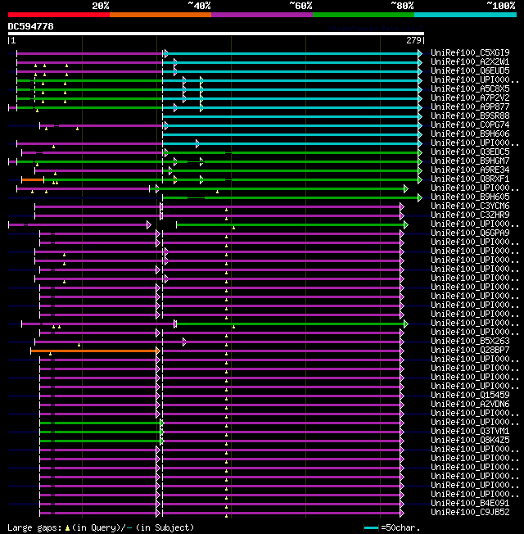524x534 pixels.
Task: Click the yellow query gap icon in the legend
Action: click(x=67, y=528)
